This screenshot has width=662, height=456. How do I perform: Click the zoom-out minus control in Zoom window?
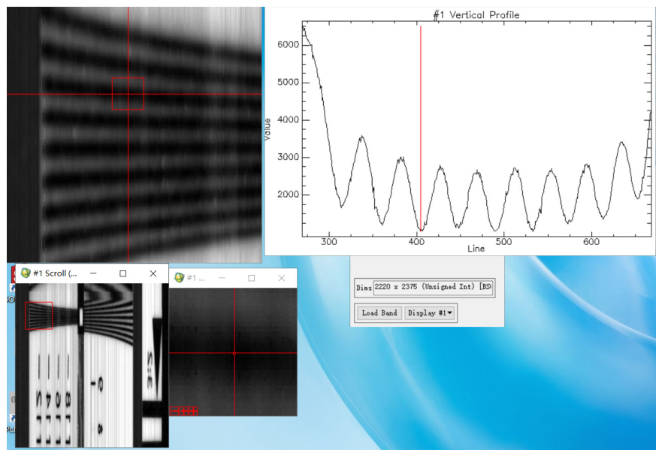pyautogui.click(x=174, y=411)
